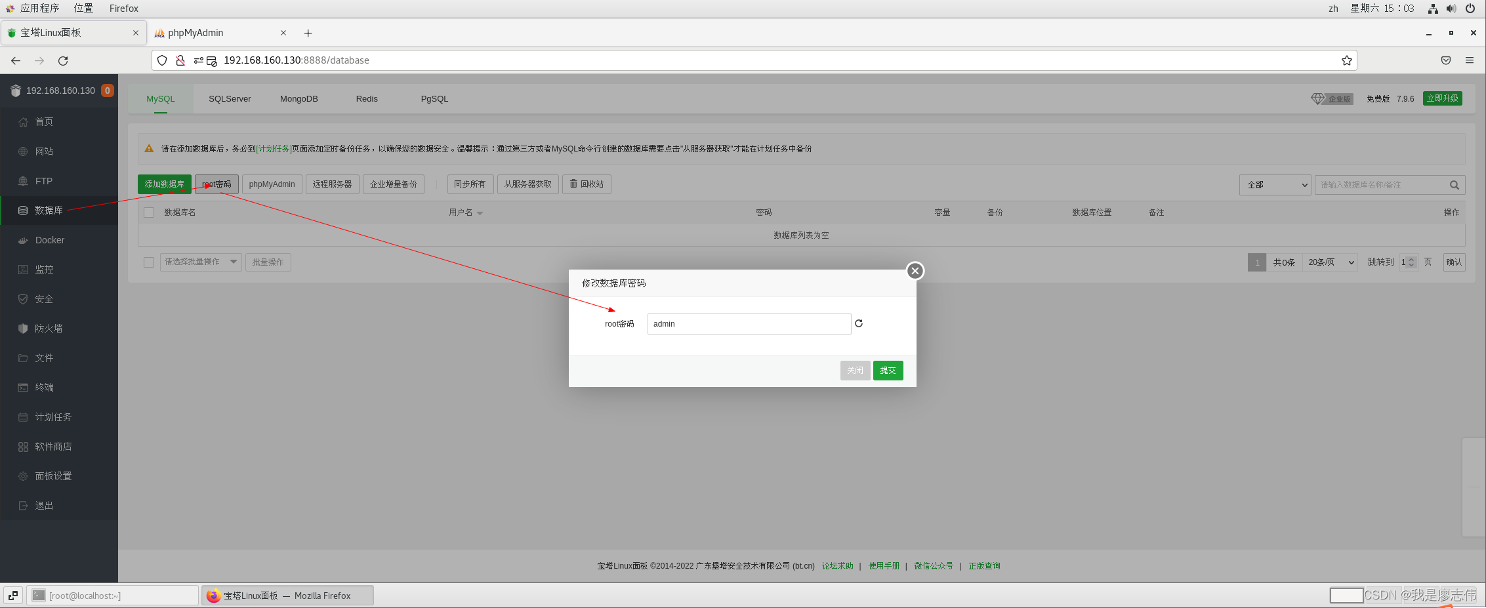Click the browser address bar
Viewport: 1486px width, 608px height.
tap(754, 60)
